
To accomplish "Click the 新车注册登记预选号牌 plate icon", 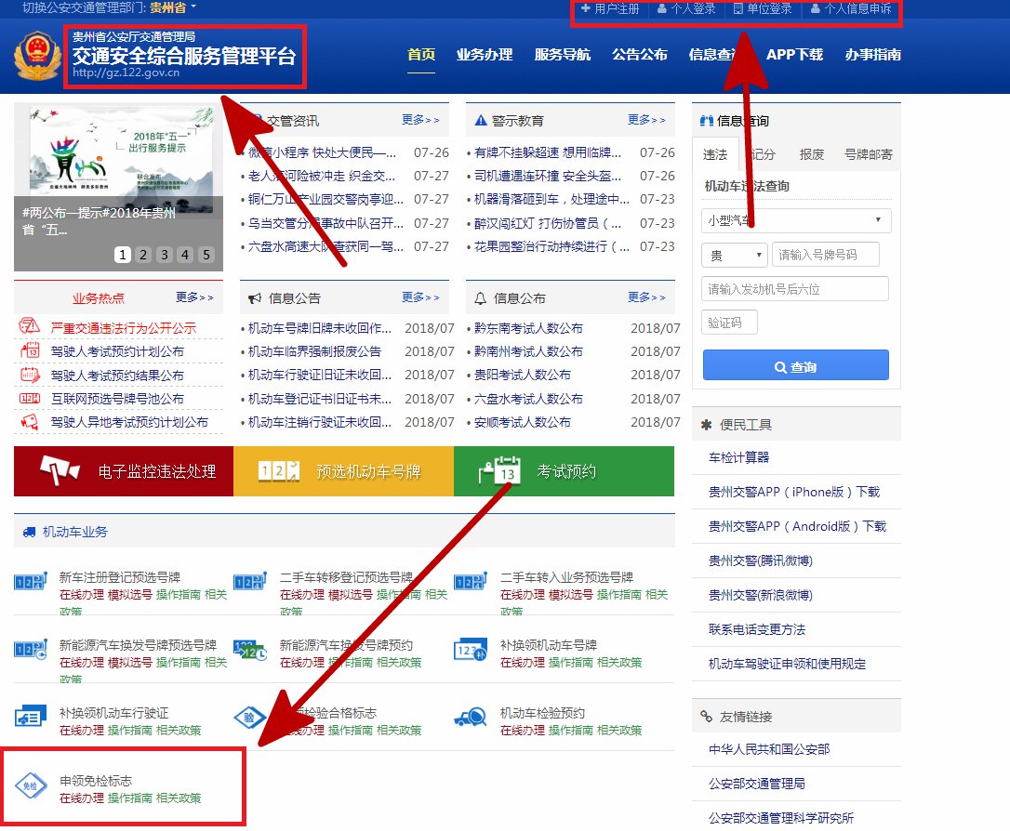I will click(31, 582).
